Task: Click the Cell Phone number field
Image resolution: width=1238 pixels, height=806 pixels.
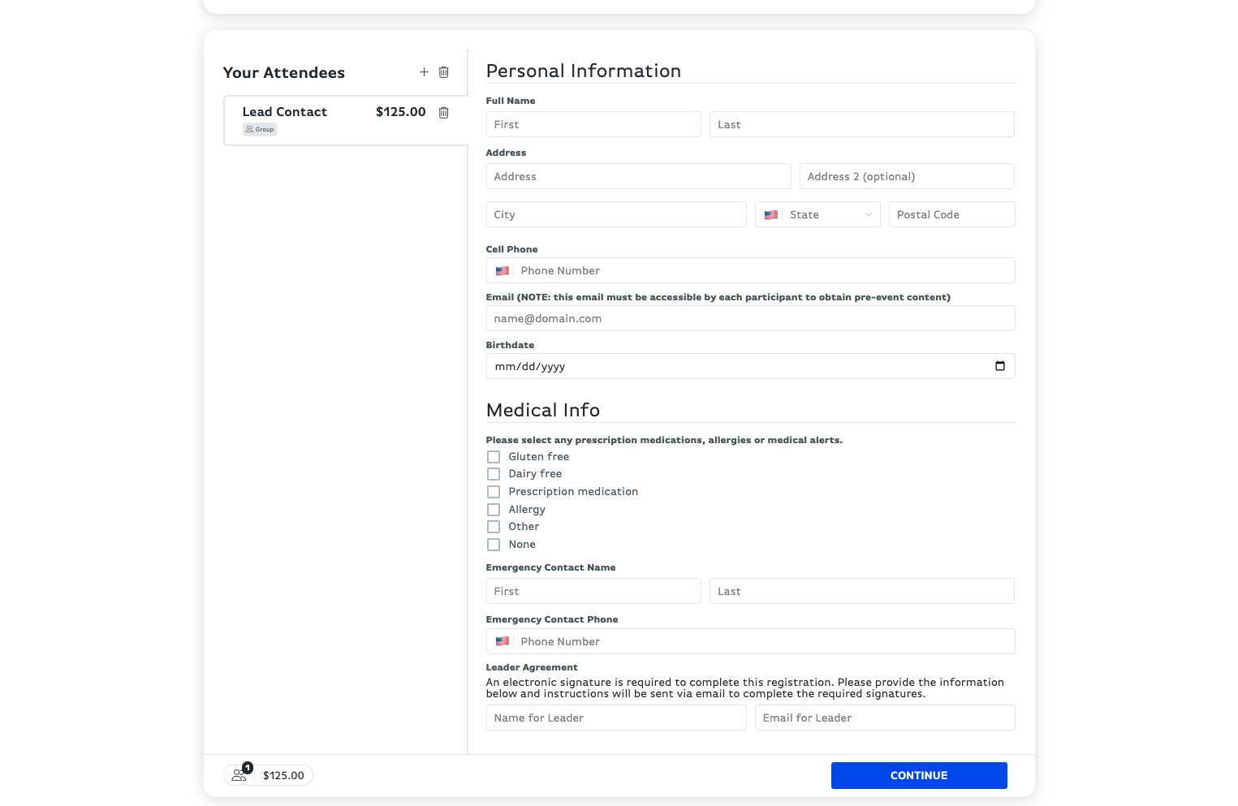Action: point(751,270)
